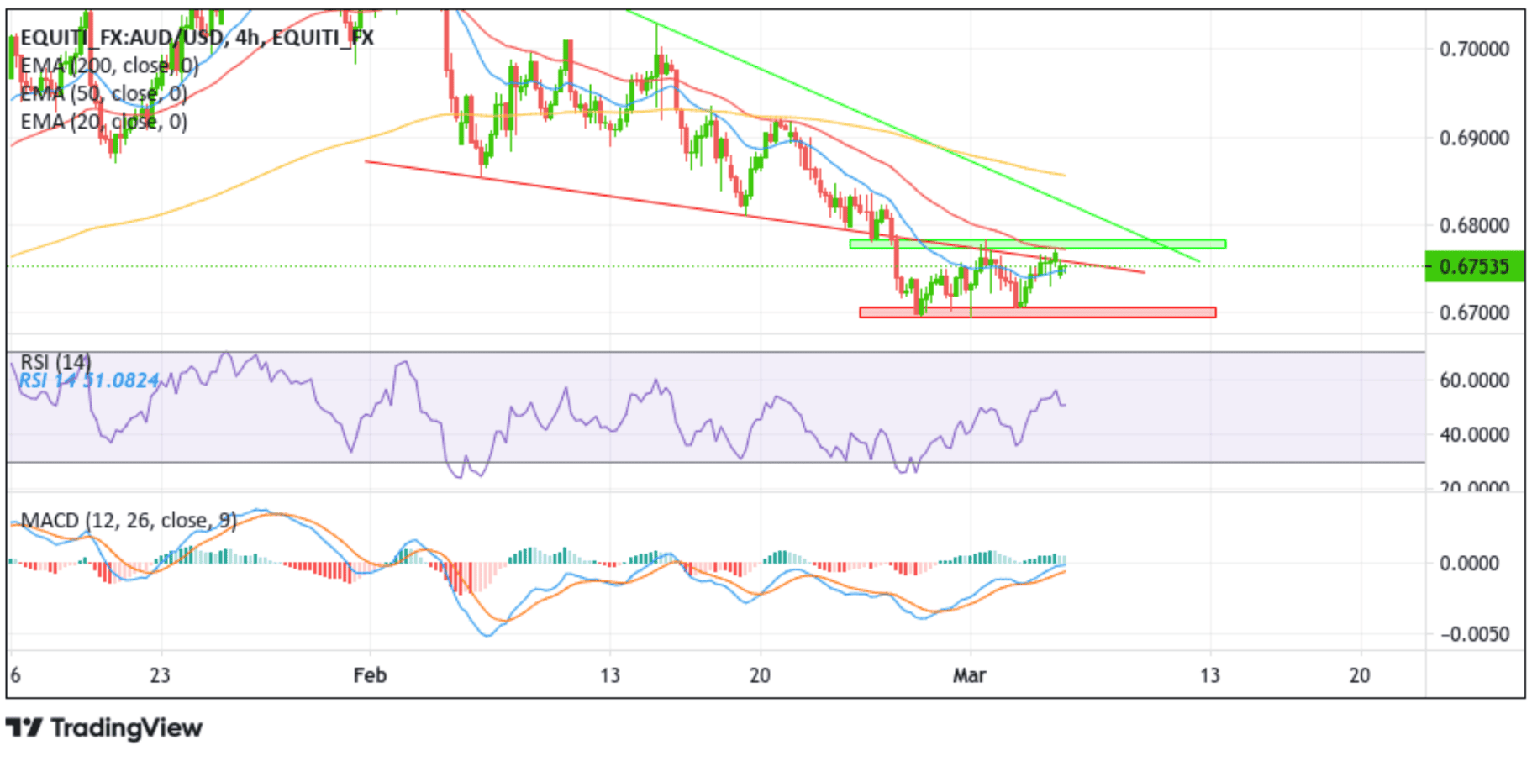Click the EQUITI_FX:AUD/USD symbol title

pyautogui.click(x=197, y=38)
